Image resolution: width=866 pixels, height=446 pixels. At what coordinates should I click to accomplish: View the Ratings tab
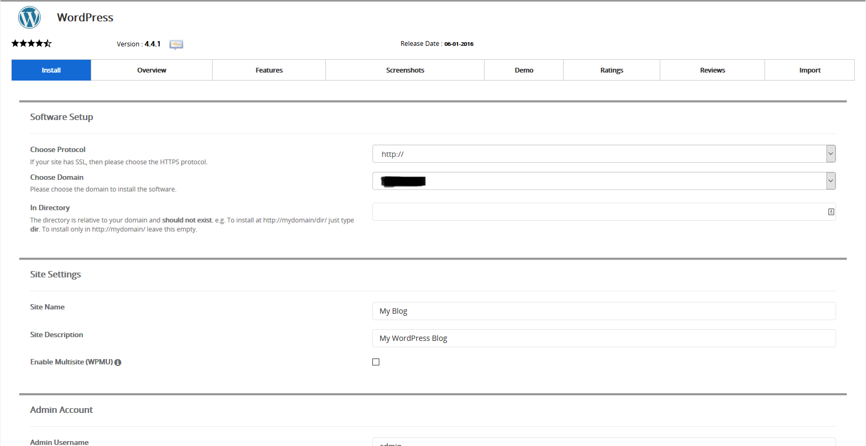click(x=612, y=70)
